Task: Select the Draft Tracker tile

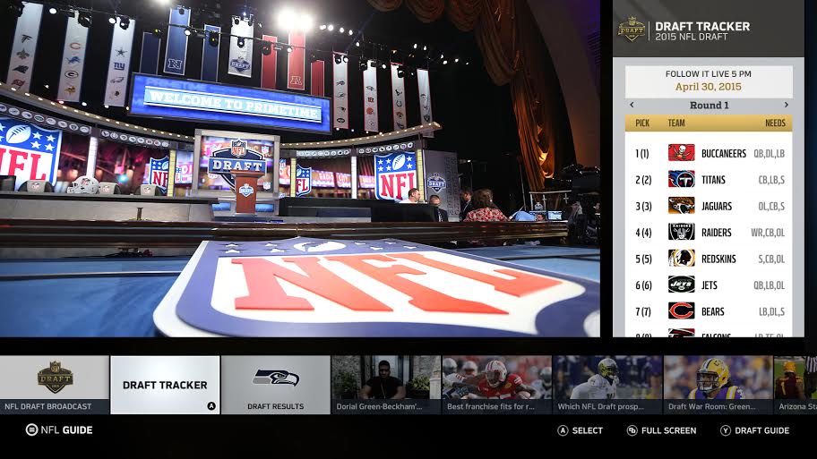Action: pyautogui.click(x=165, y=385)
